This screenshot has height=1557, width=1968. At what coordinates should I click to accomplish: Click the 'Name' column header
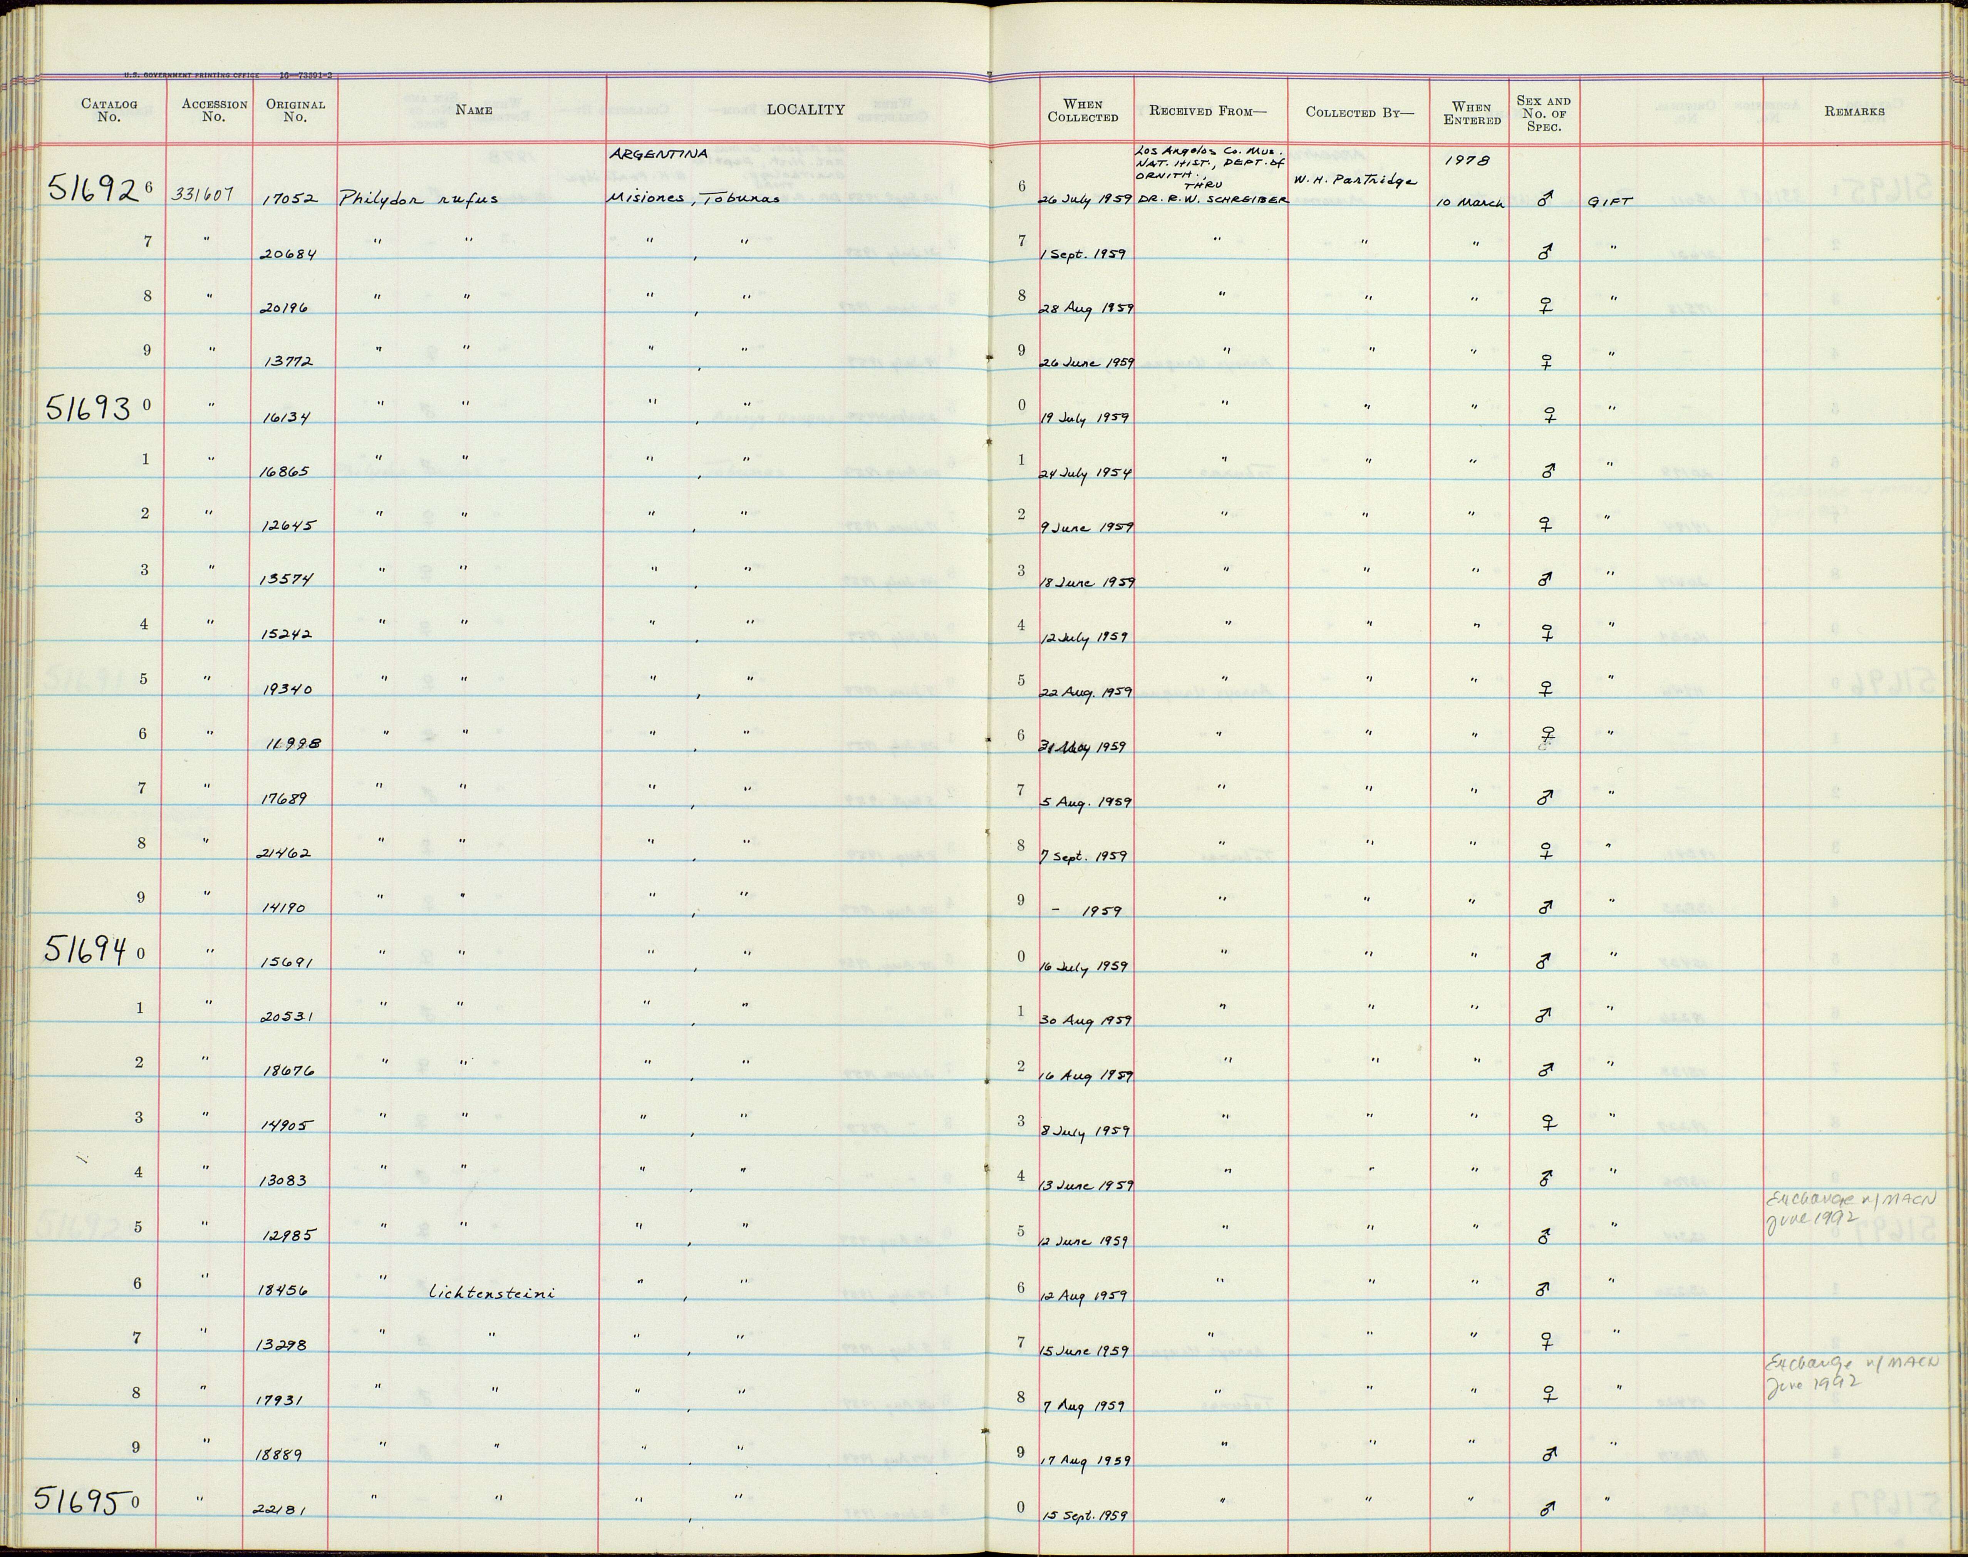tap(474, 110)
